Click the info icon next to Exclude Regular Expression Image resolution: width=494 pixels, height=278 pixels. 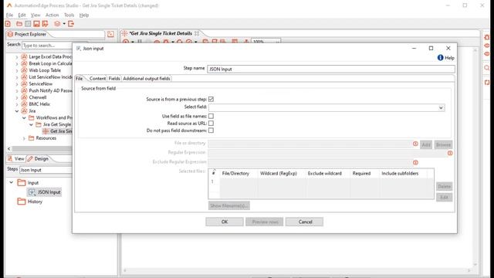pyautogui.click(x=415, y=163)
